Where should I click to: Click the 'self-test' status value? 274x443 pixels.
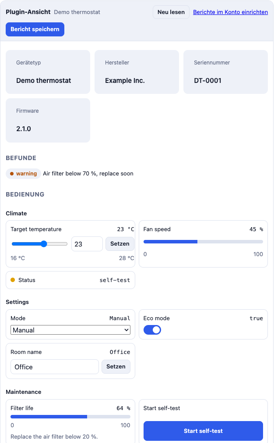tap(115, 280)
